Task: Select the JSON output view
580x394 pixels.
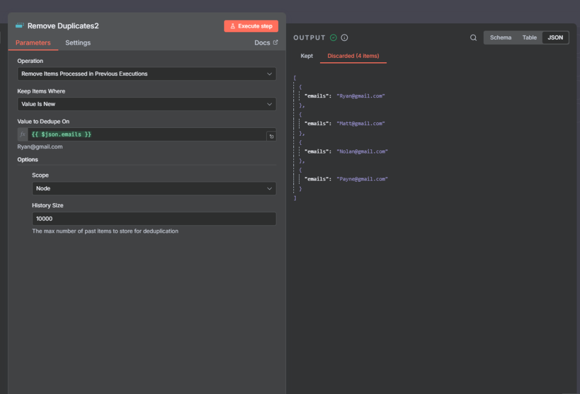Action: point(555,38)
